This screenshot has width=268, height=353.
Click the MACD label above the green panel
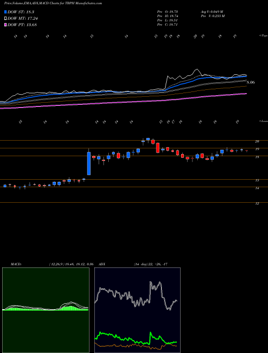coord(16,264)
